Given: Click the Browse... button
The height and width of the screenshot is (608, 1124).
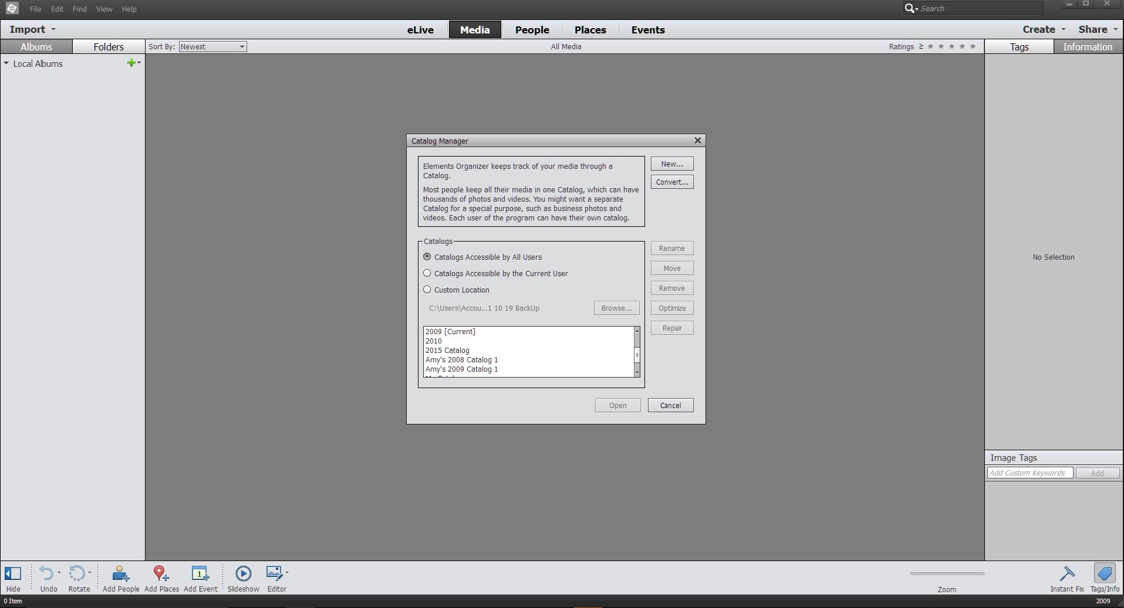Looking at the screenshot, I should click(x=616, y=308).
